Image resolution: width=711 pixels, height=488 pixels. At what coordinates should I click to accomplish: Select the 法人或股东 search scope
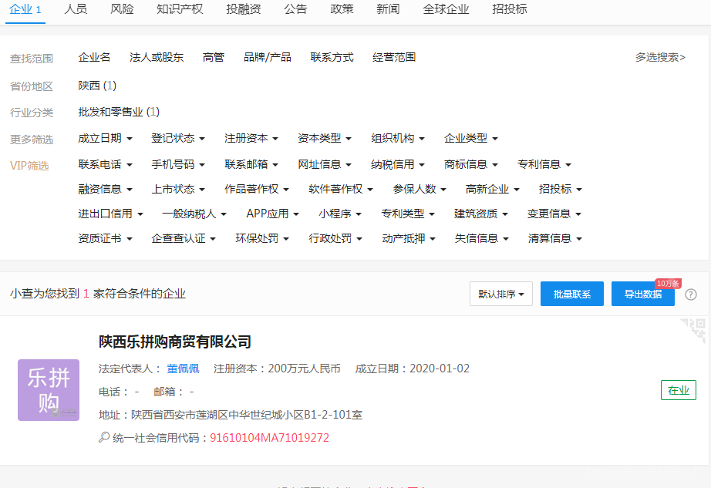pyautogui.click(x=157, y=57)
